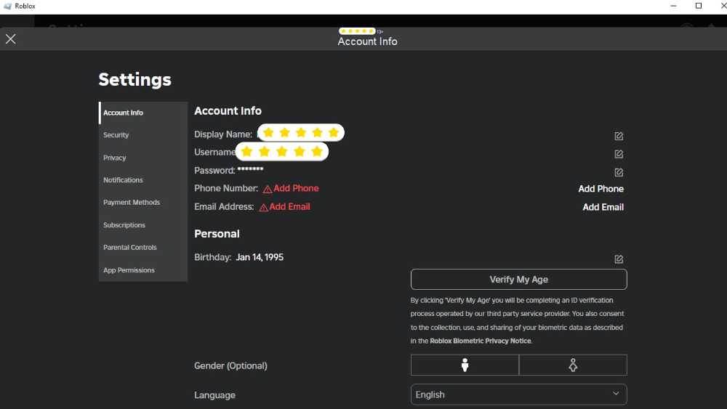727x409 pixels.
Task: Edit the Username with pencil icon
Action: click(x=619, y=154)
